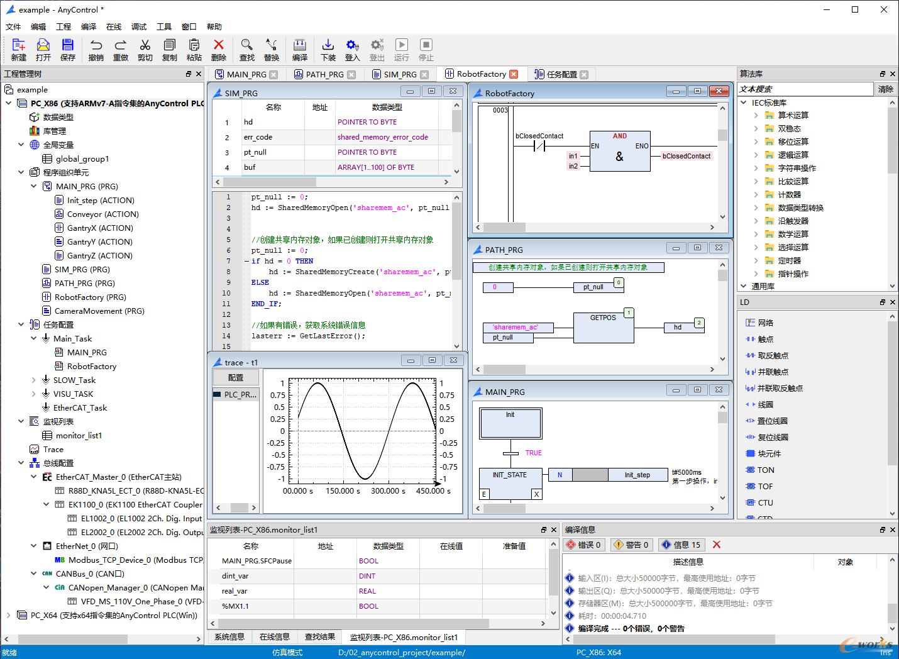899x659 pixels.
Task: Click 清除 button in 算法库 panel
Action: pos(885,89)
